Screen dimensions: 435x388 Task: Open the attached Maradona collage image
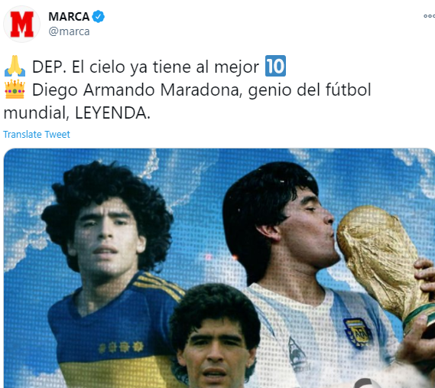[219, 268]
